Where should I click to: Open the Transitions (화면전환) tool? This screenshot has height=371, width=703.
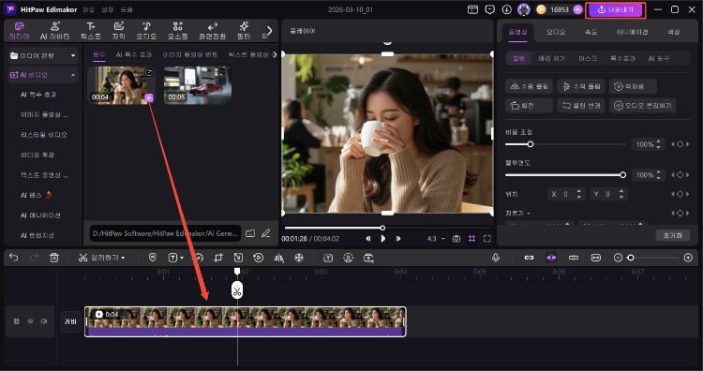point(213,31)
